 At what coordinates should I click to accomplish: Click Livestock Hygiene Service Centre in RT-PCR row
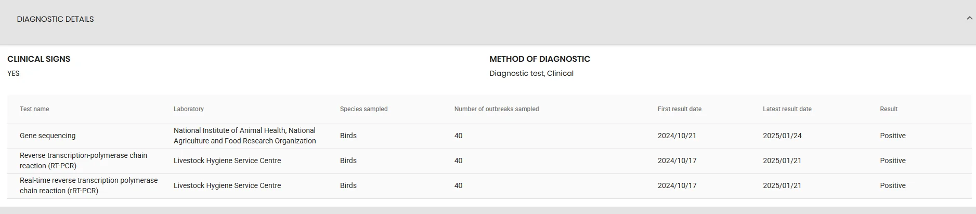(x=227, y=160)
